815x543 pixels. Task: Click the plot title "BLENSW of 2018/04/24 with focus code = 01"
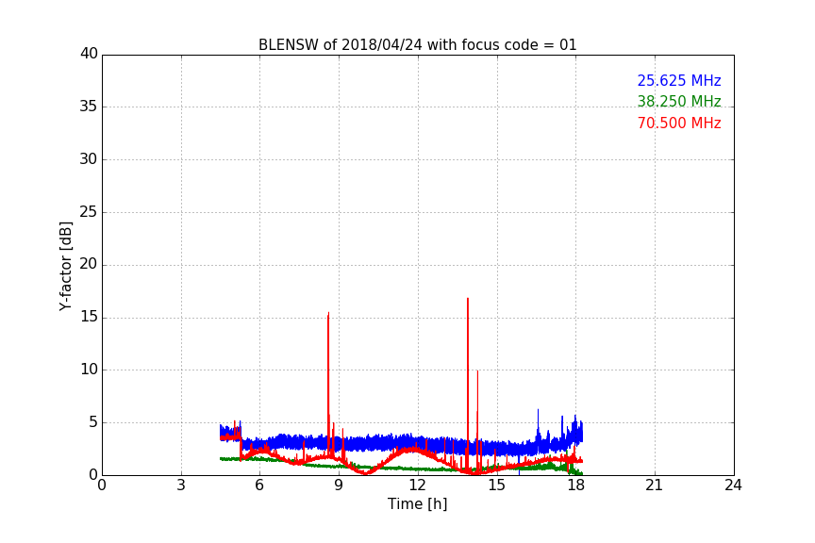[417, 45]
